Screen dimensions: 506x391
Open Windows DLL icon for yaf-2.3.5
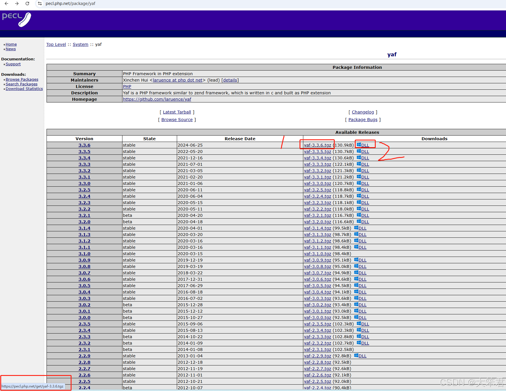[359, 324]
